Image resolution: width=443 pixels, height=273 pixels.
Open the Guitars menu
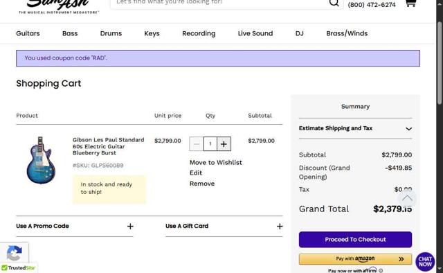click(x=28, y=33)
